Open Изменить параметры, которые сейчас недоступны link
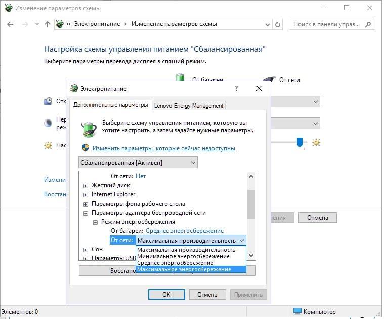Screen dimensions: 385x319 pyautogui.click(x=164, y=148)
